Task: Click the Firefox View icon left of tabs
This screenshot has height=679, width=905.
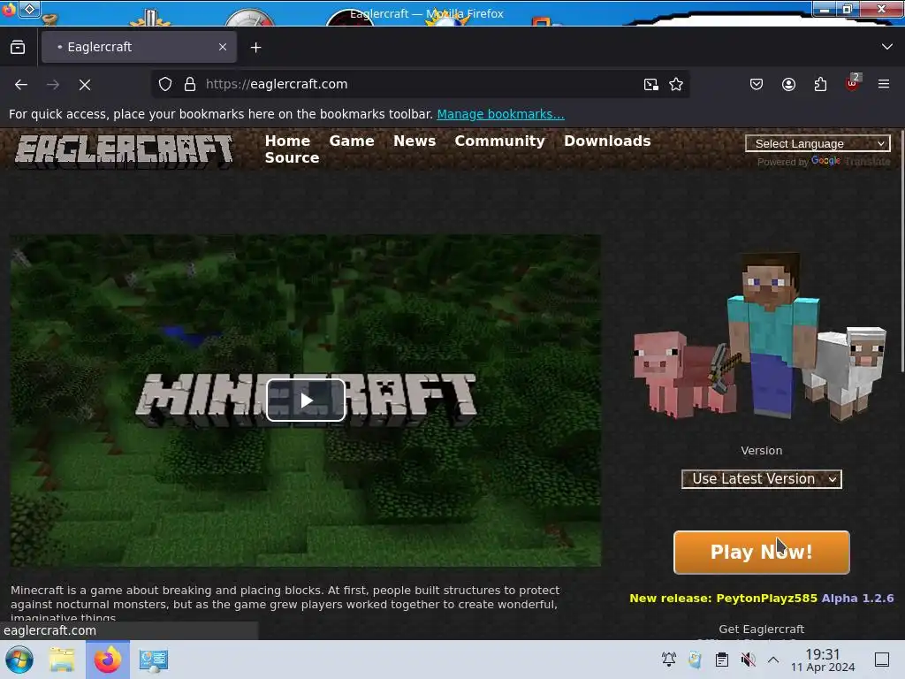Action: pos(18,48)
